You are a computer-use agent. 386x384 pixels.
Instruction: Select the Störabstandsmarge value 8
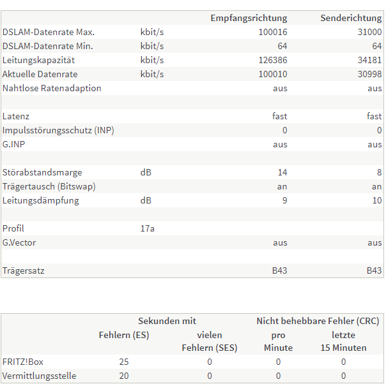click(380, 172)
